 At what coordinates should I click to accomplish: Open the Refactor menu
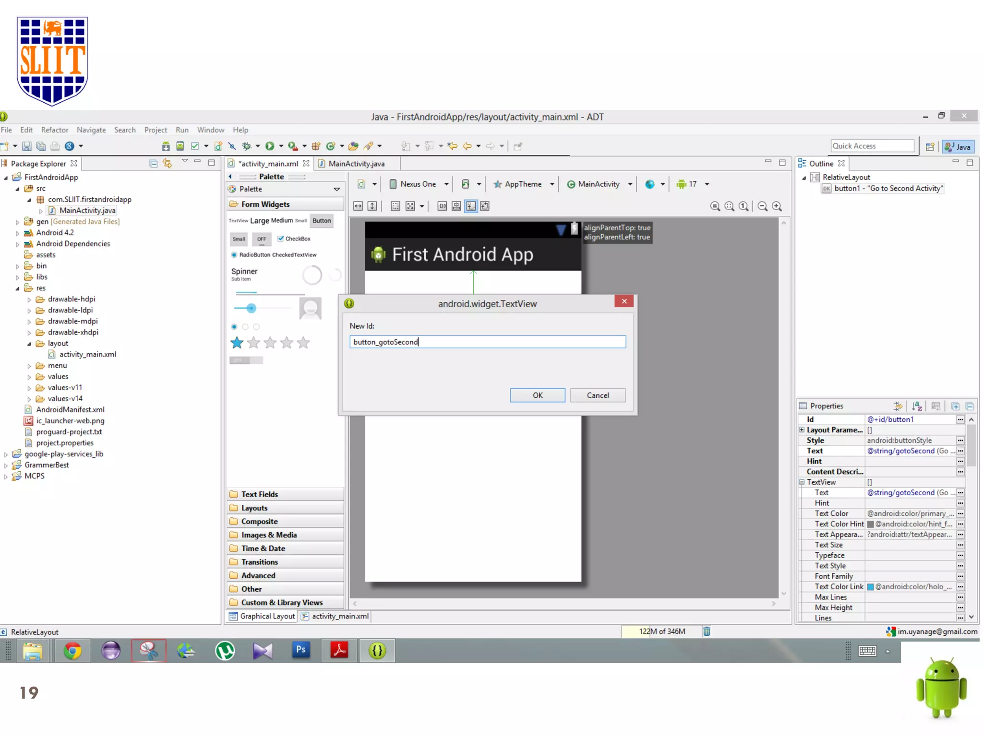tap(54, 130)
